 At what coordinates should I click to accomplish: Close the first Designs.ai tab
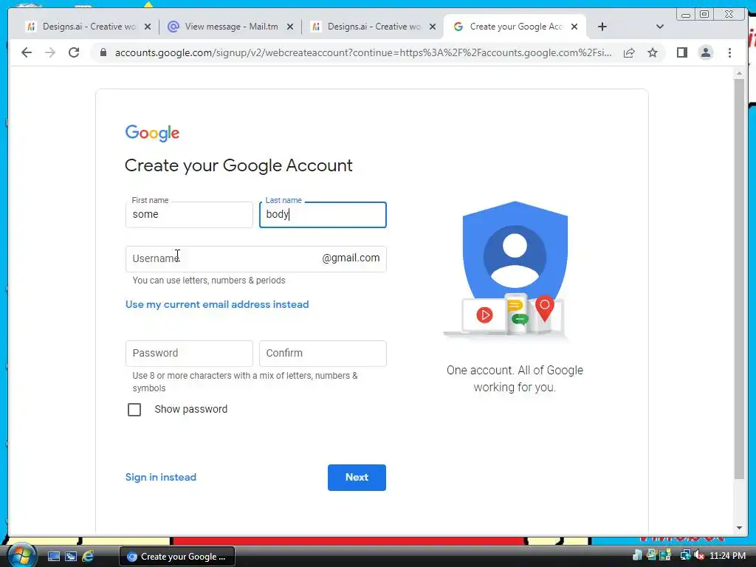click(x=148, y=27)
